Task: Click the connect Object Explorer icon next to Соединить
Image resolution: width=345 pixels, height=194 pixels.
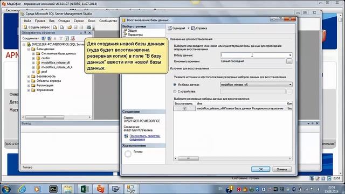Action: [x=44, y=38]
